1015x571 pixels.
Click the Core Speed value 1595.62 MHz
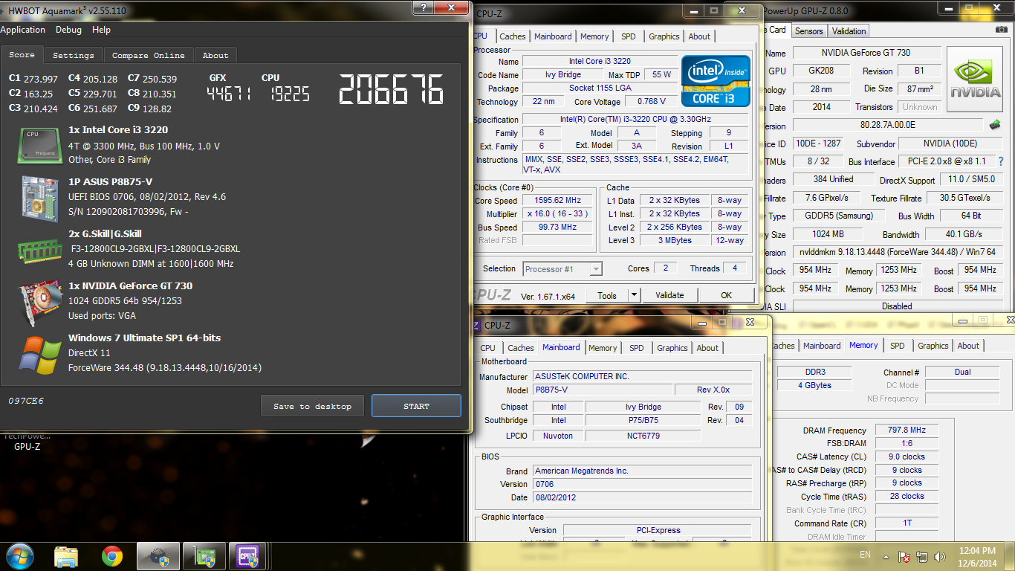(x=557, y=200)
